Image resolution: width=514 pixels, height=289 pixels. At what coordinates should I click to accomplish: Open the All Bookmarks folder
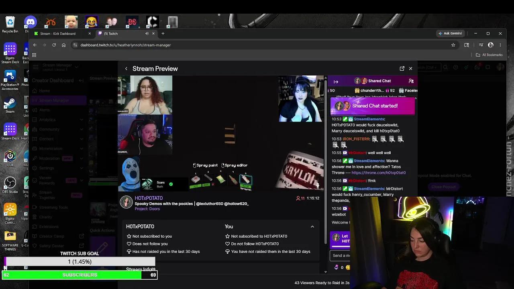click(489, 55)
